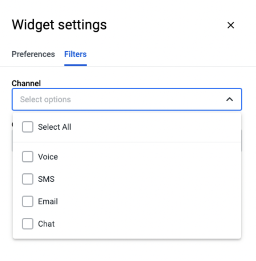Select the Filters tab

tap(75, 54)
